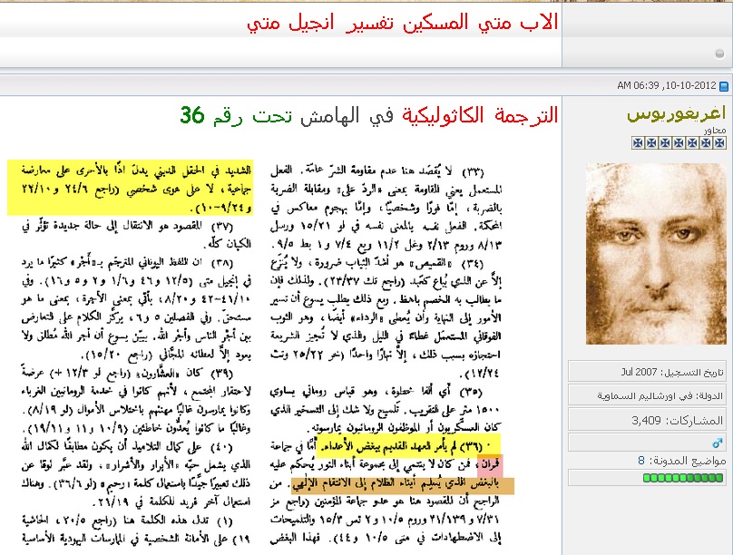Click the country field في اورشاليم السماوية
The width and height of the screenshot is (733, 555).
(649, 396)
